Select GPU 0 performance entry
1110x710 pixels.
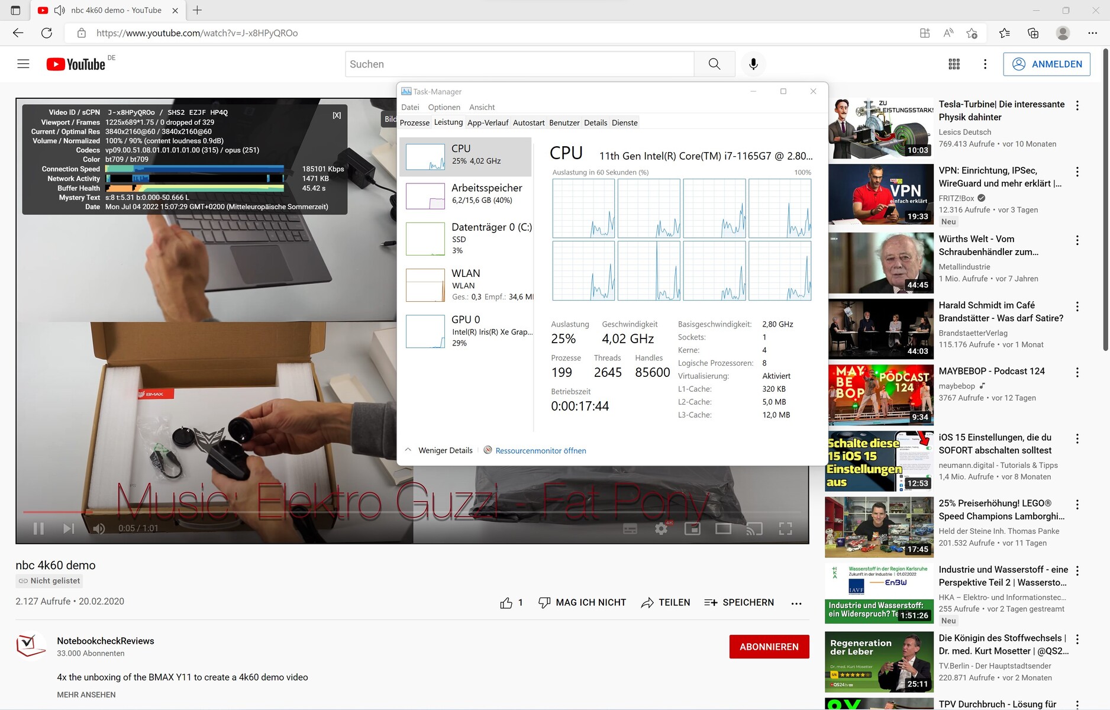(x=466, y=331)
